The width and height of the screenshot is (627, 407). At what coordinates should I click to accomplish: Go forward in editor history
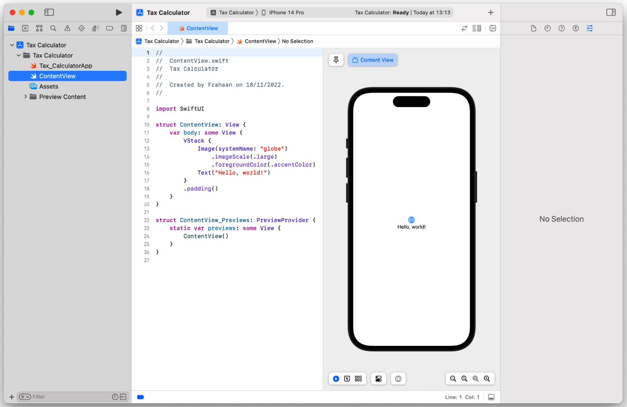[x=161, y=28]
